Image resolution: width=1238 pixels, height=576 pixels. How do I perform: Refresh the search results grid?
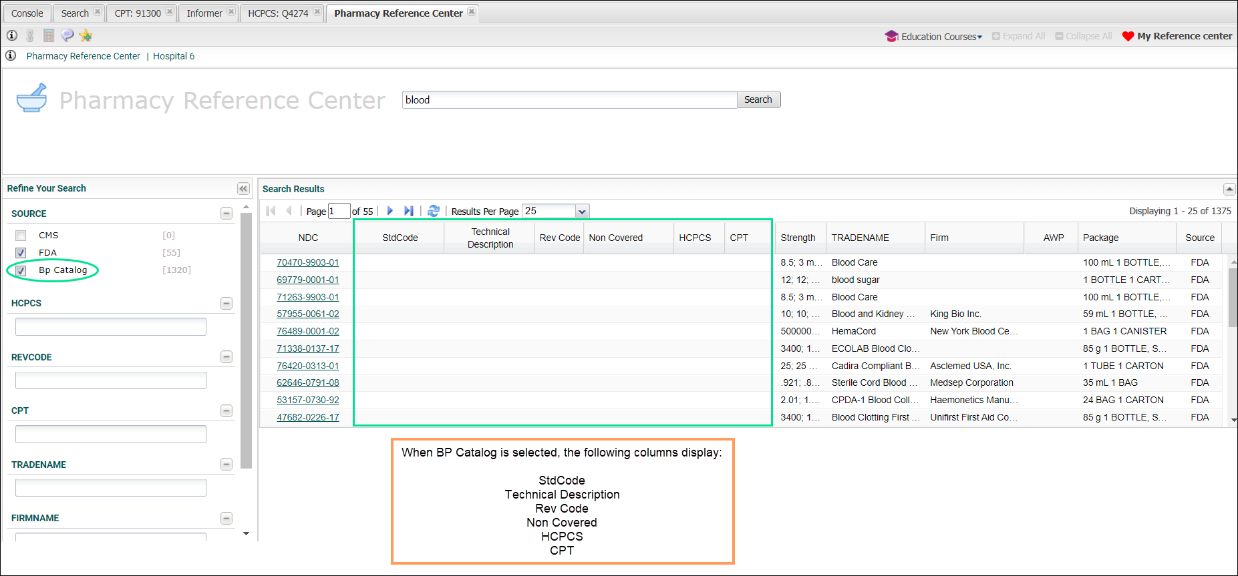tap(434, 211)
